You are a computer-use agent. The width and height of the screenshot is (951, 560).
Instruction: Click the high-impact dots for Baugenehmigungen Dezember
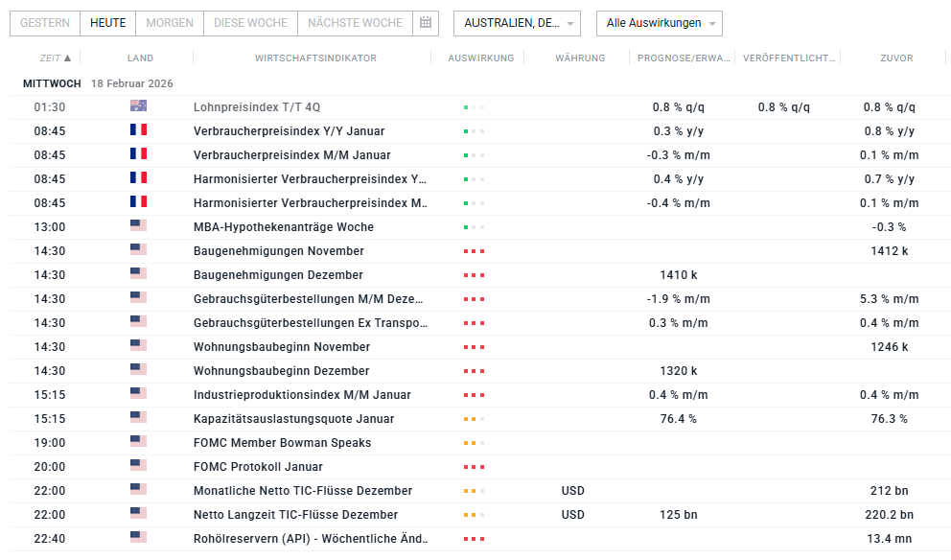click(474, 274)
